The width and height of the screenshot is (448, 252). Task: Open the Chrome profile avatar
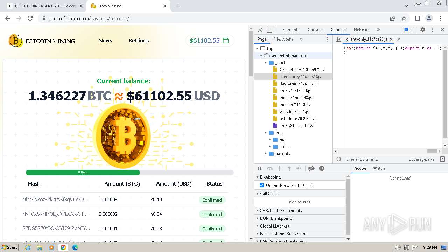click(429, 18)
